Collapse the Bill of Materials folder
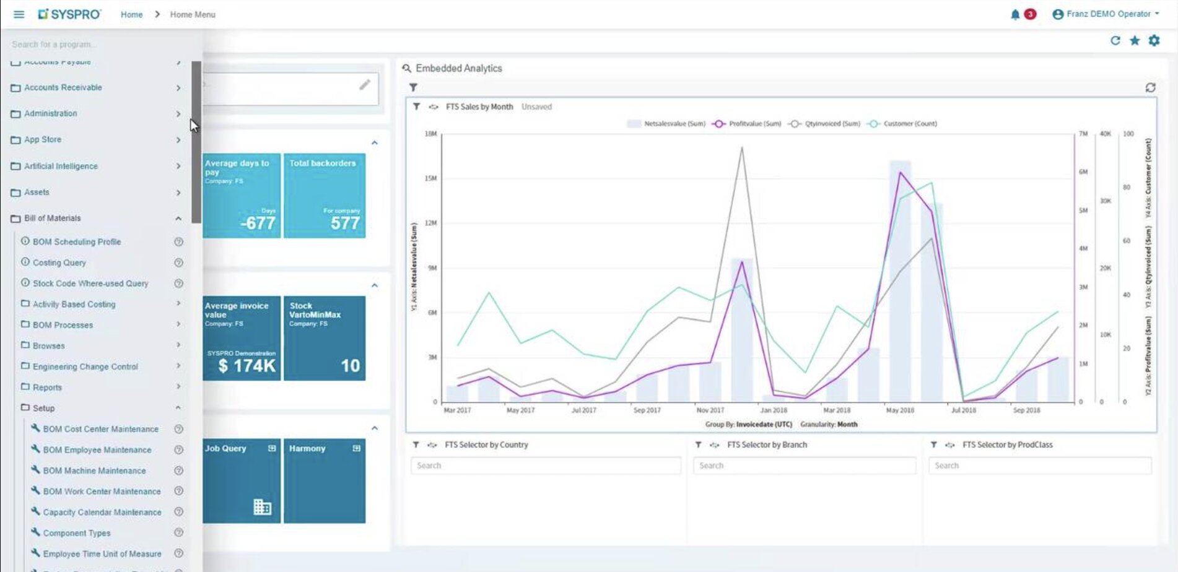 (178, 219)
